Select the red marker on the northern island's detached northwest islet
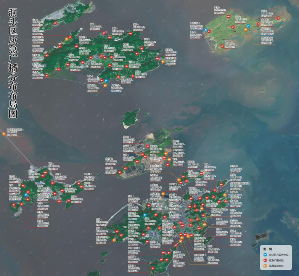Screen dimensions: 299x276 56,23
